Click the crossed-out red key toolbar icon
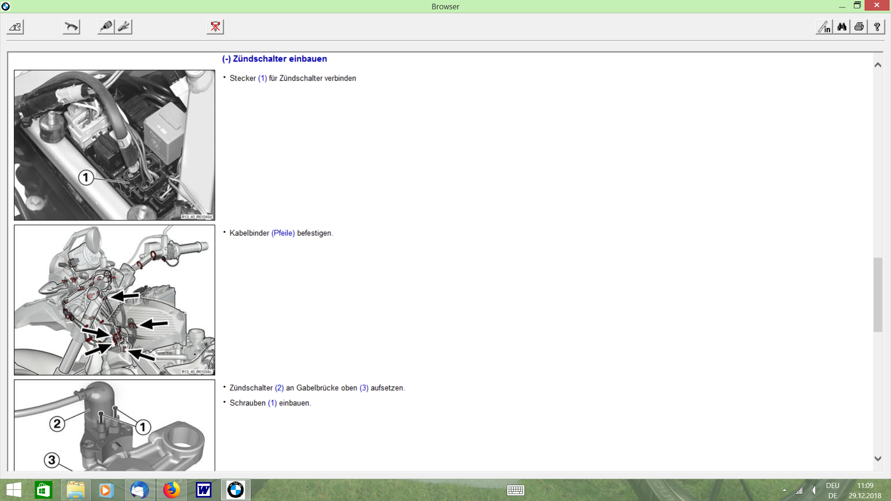The image size is (891, 501). pyautogui.click(x=215, y=27)
